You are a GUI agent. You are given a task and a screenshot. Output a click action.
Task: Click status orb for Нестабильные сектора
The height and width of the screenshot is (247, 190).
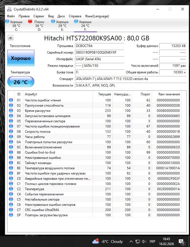11,199
